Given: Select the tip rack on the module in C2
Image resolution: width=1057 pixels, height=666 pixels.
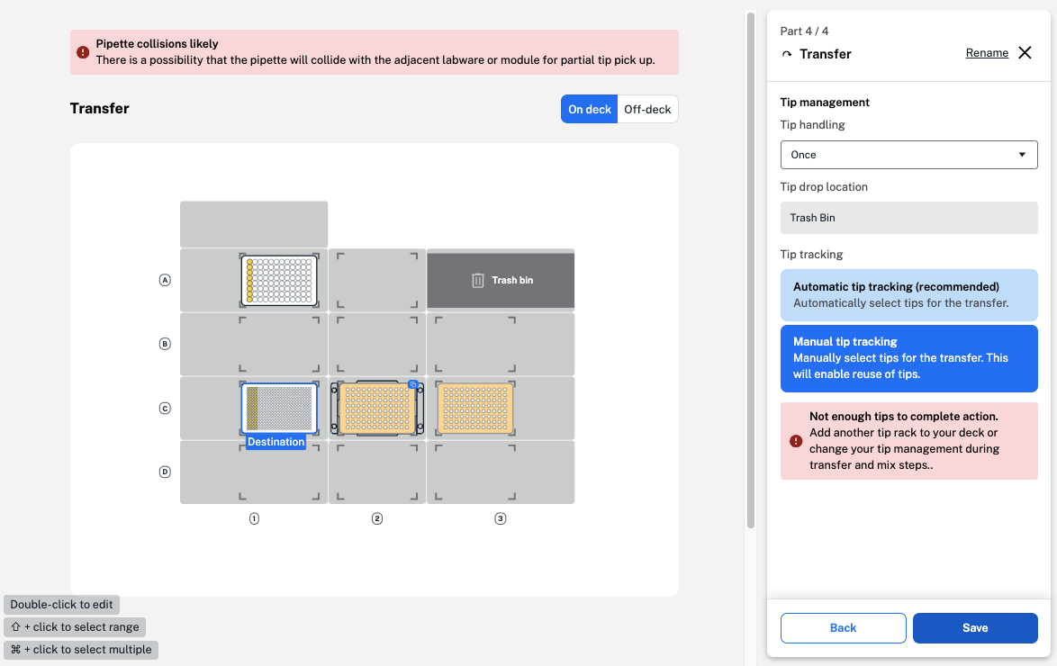Looking at the screenshot, I should (377, 408).
